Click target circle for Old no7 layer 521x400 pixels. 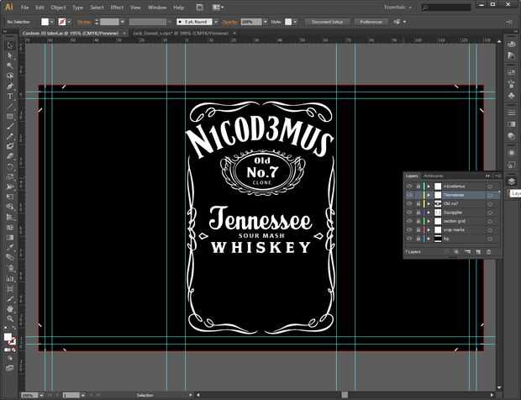click(489, 203)
